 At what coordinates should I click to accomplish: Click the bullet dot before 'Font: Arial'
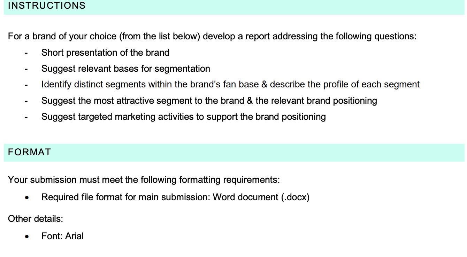tap(26, 237)
